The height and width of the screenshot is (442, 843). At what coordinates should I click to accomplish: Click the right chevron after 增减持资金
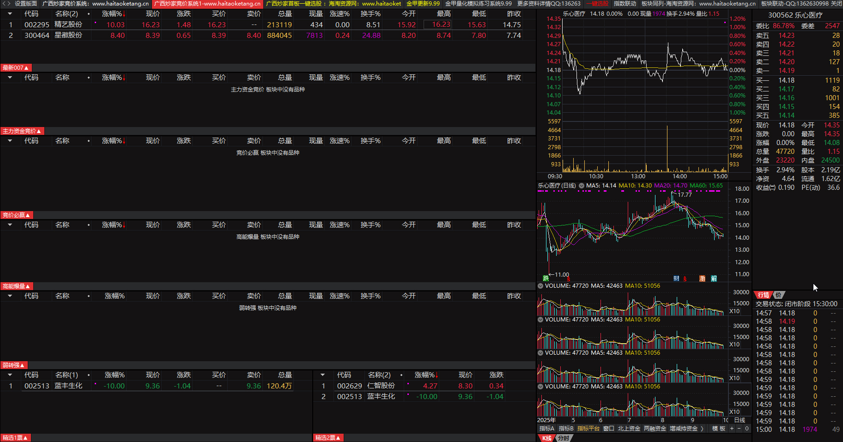point(702,429)
